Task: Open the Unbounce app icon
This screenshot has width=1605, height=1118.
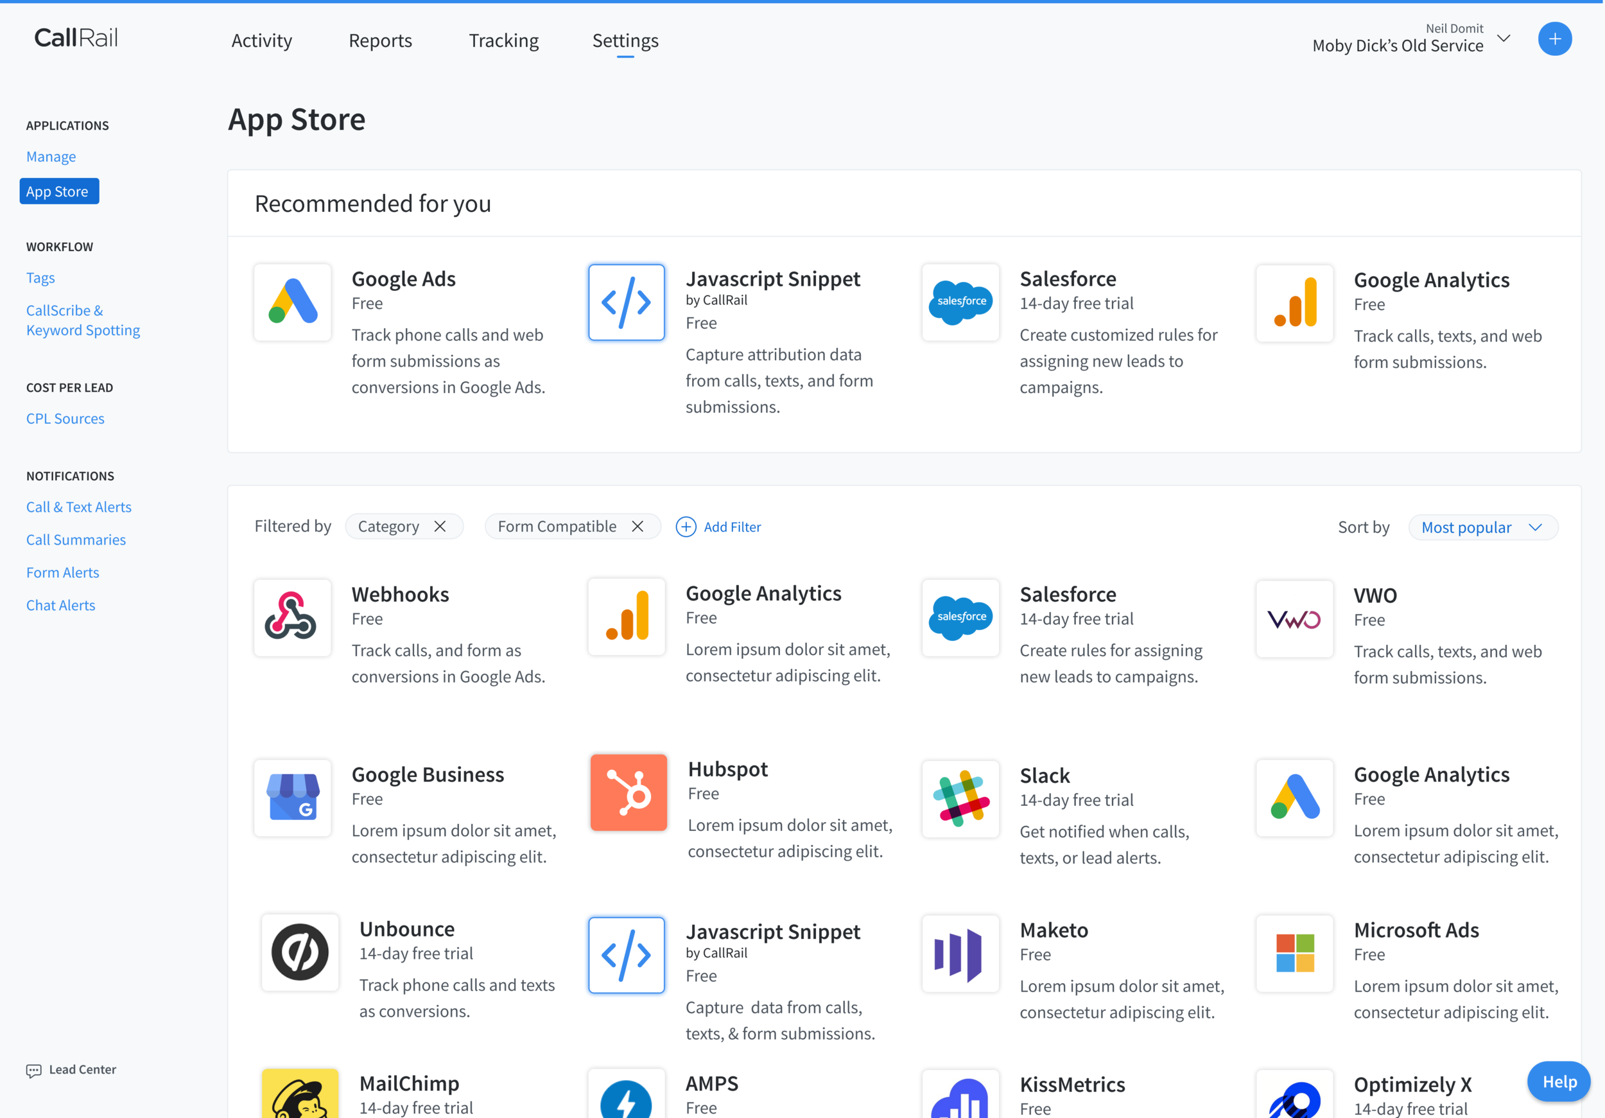Action: pos(300,952)
